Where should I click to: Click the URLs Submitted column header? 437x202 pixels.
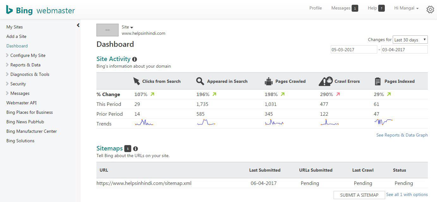click(x=316, y=170)
